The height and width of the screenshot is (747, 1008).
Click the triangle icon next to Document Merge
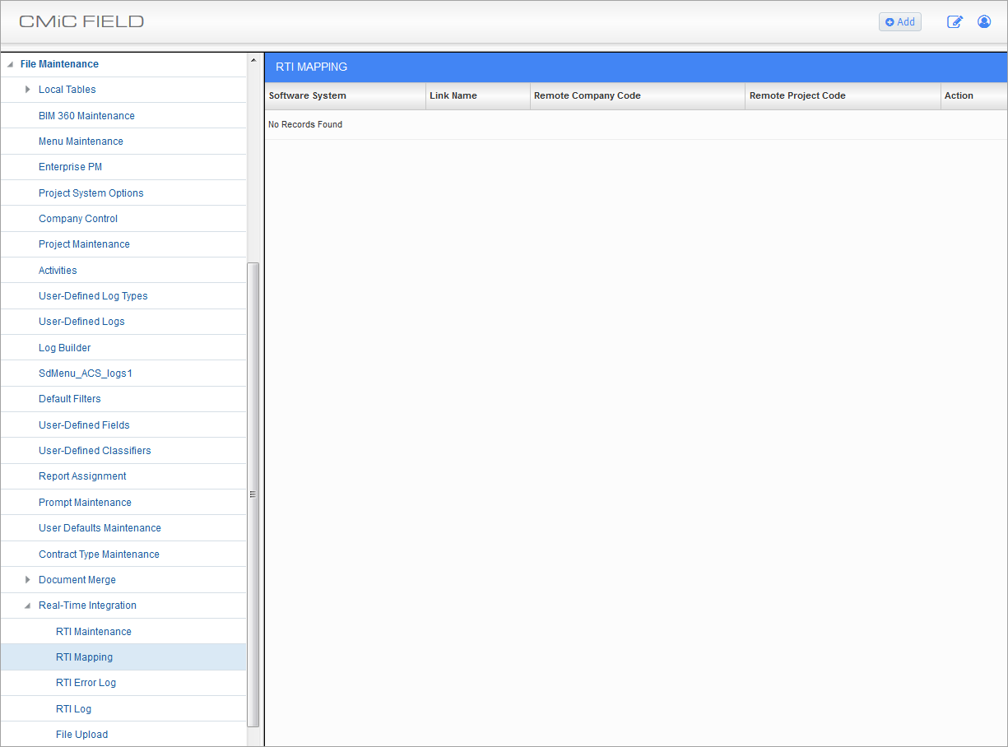coord(27,579)
